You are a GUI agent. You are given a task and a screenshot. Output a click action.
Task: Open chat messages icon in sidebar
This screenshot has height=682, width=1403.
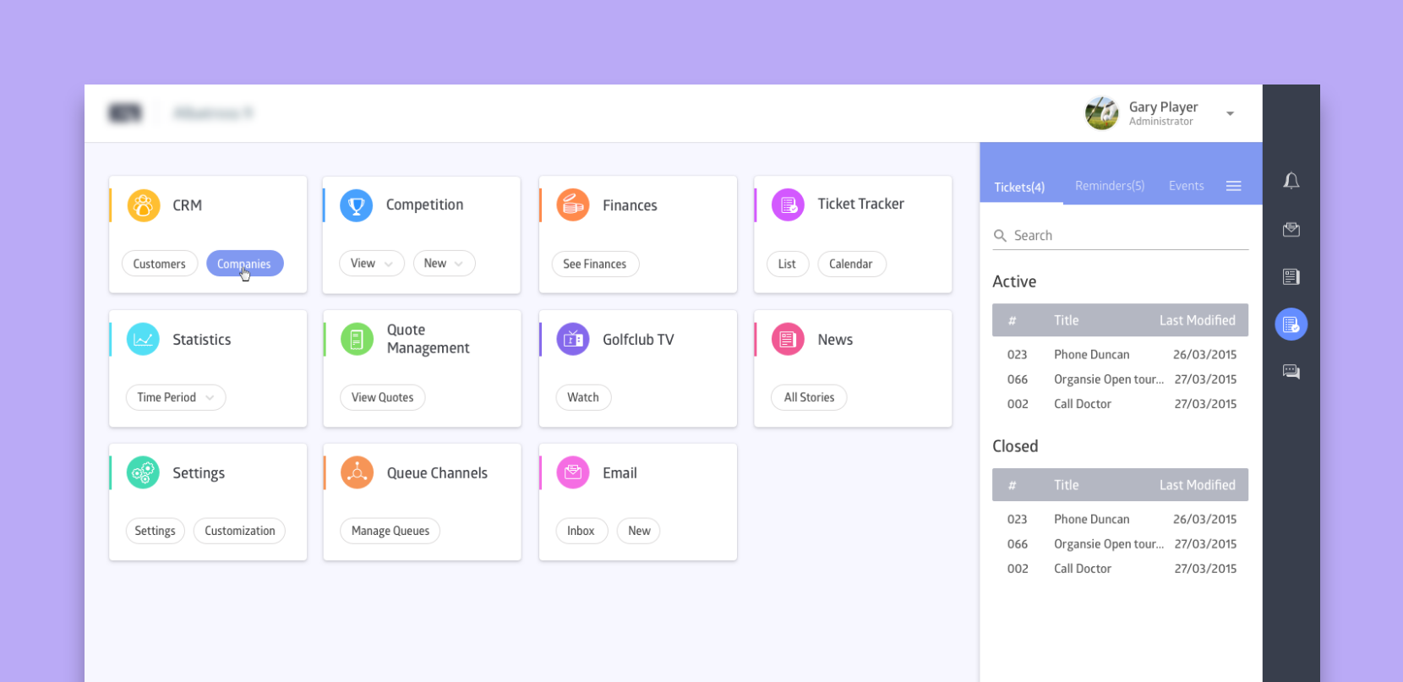pyautogui.click(x=1291, y=372)
